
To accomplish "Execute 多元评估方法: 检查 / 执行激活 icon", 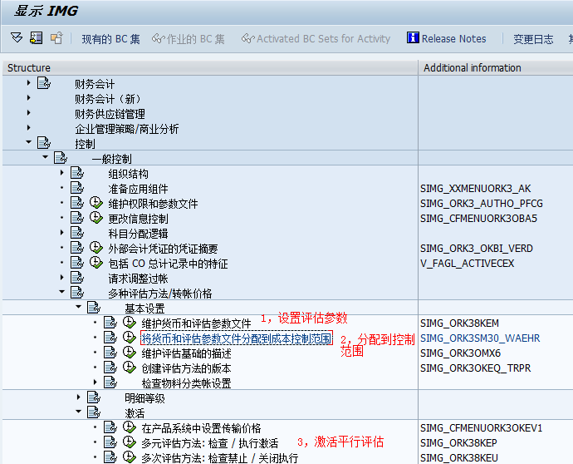I will click(130, 442).
